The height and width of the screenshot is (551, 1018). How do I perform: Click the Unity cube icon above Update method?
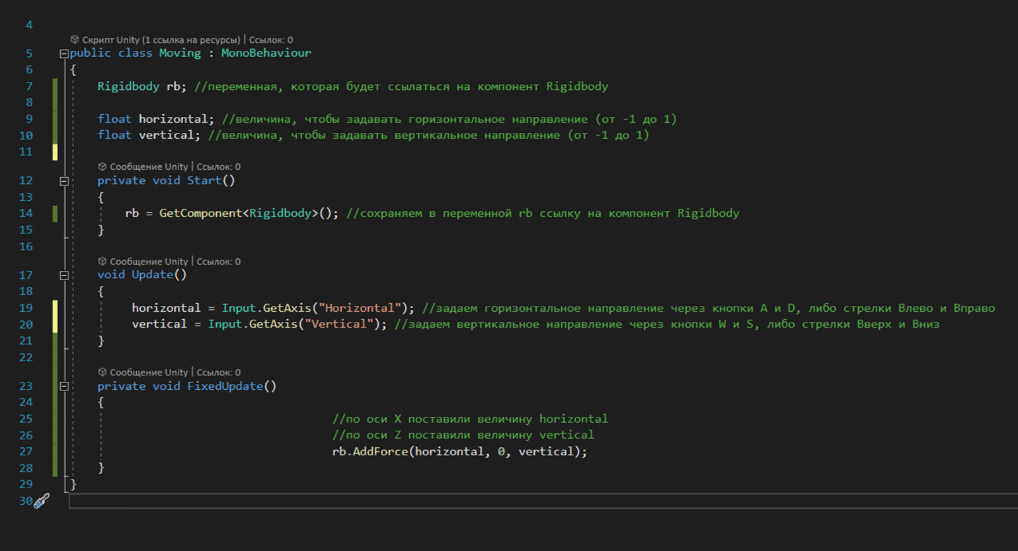tap(102, 262)
